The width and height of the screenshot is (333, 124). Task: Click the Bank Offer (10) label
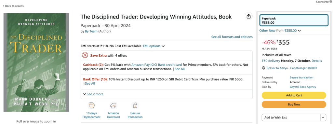pos(95,79)
